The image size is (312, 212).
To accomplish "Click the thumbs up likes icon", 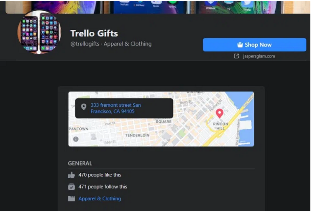I will tap(71, 175).
